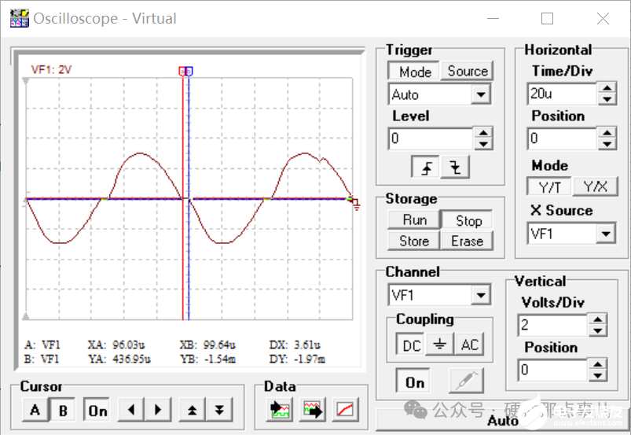Click the Channel probe pen icon
Screen dimensions: 631x435
(467, 380)
